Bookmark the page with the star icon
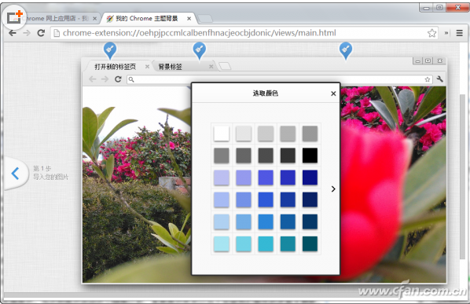This screenshot has height=304, width=470. pos(431,33)
